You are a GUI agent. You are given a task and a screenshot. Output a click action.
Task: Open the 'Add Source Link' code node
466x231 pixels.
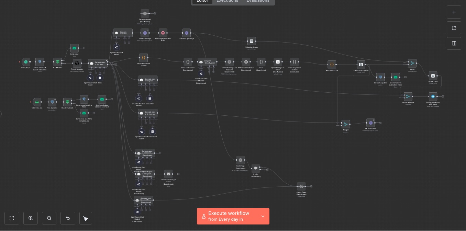pyautogui.click(x=332, y=65)
